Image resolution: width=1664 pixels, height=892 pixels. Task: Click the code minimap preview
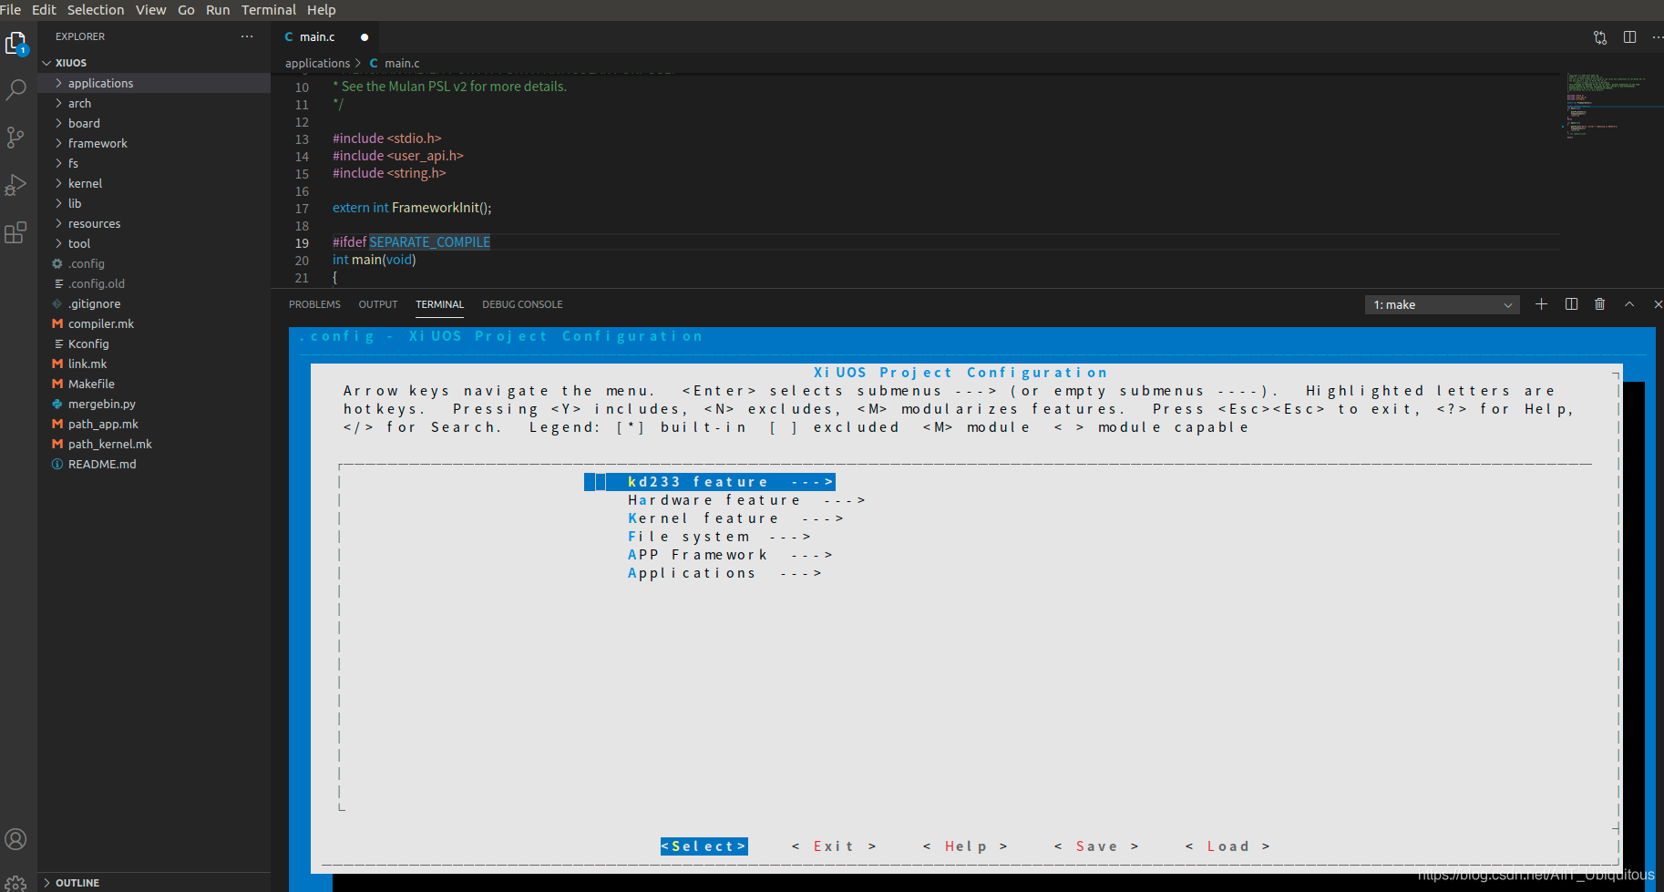1608,105
